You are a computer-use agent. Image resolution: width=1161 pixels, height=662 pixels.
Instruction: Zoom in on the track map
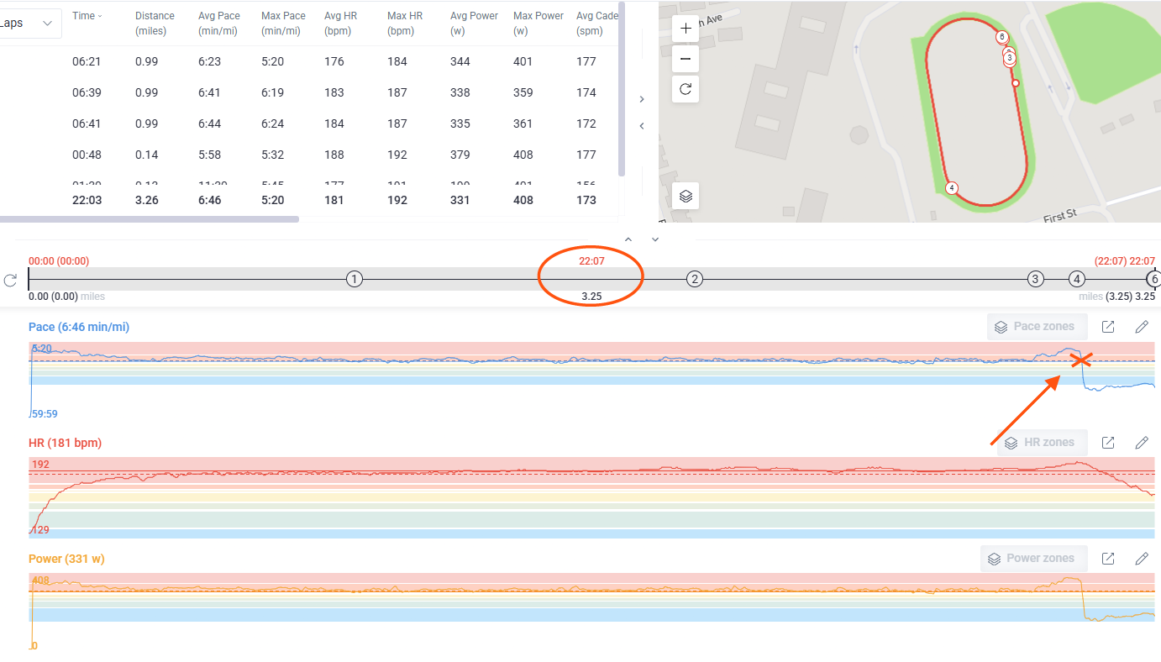pos(686,28)
